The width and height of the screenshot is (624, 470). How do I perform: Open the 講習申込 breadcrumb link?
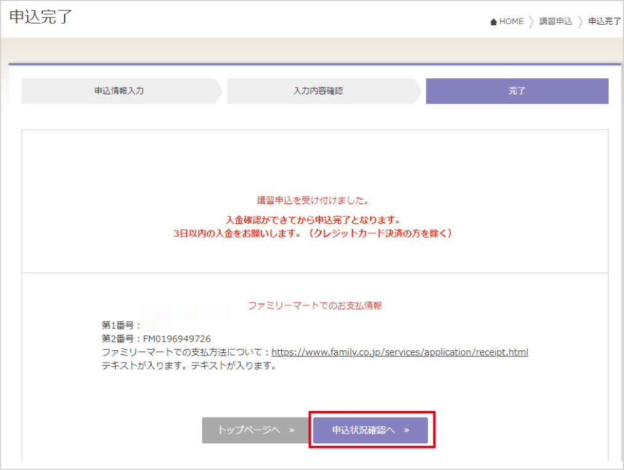tap(556, 22)
